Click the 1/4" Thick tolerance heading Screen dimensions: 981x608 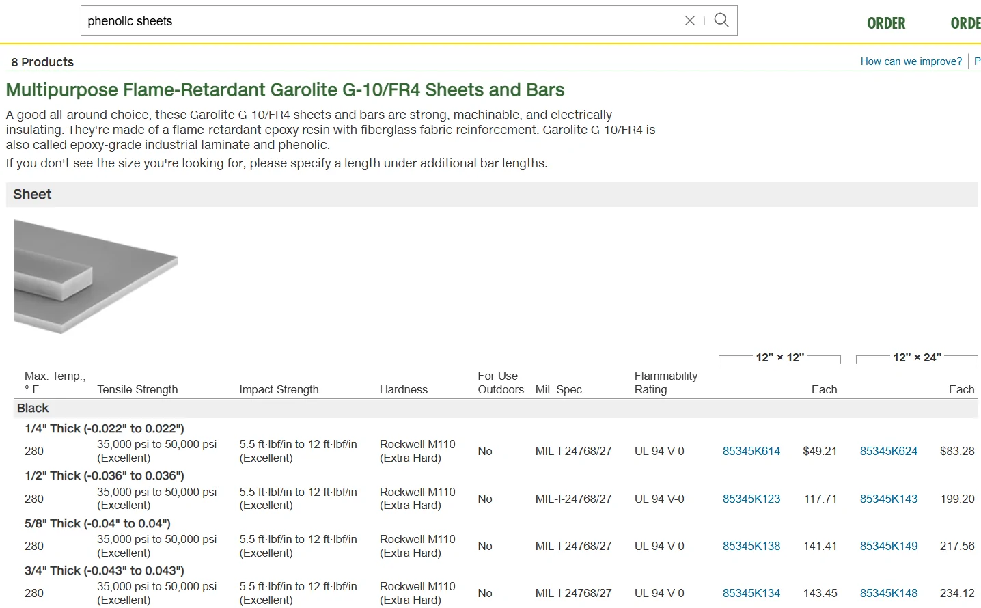105,429
